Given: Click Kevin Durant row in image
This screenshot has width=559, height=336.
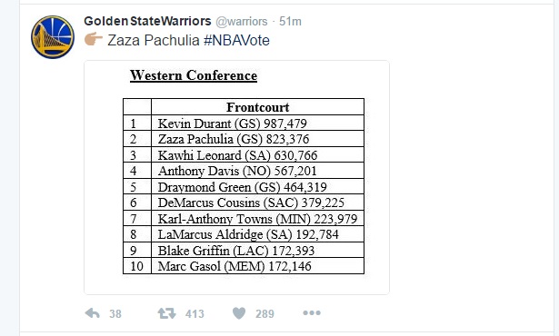Looking at the screenshot, I should click(x=244, y=123).
